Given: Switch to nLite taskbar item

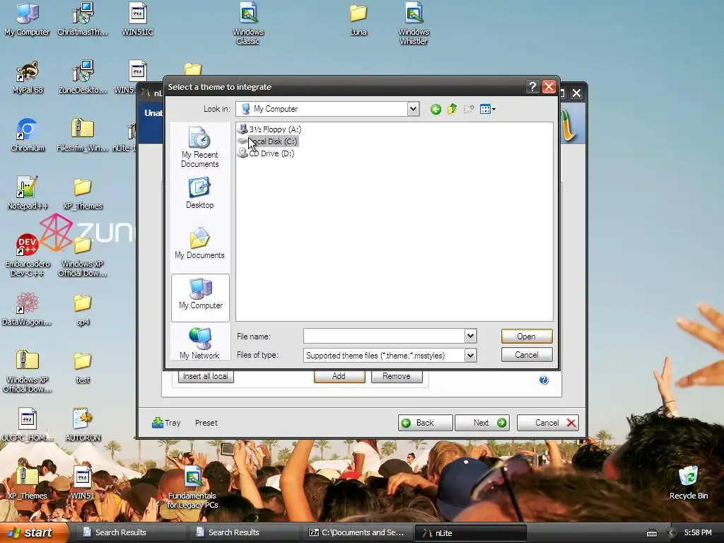Looking at the screenshot, I should pos(470,533).
